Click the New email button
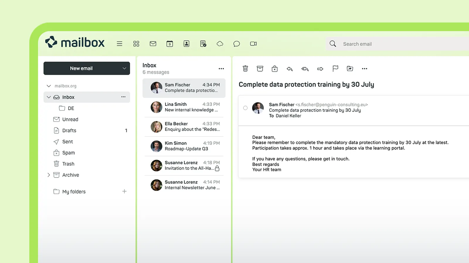 (x=81, y=68)
